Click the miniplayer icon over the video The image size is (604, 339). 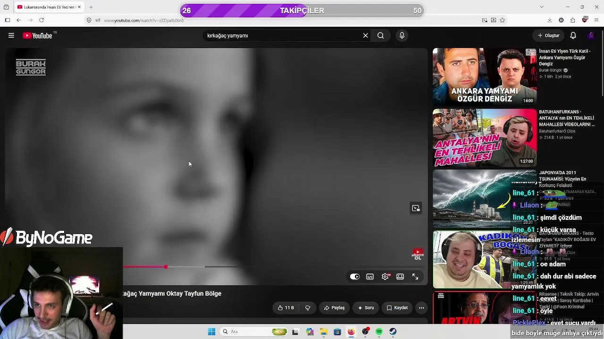click(416, 208)
